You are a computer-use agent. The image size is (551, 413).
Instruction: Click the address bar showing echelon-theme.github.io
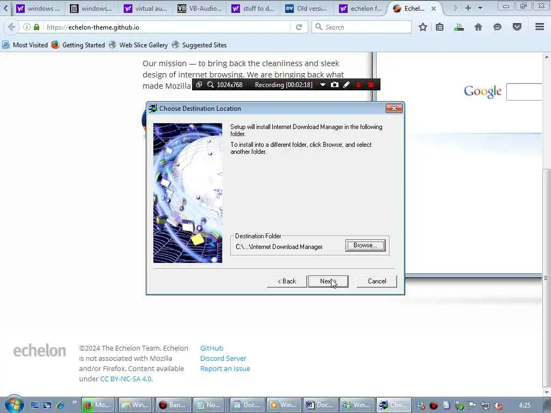[x=168, y=27]
